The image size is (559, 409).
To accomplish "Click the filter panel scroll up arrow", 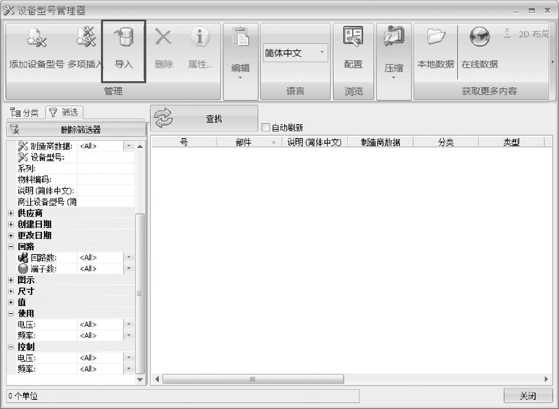I will [x=140, y=146].
